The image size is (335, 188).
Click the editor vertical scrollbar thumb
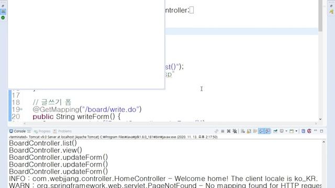click(320, 15)
